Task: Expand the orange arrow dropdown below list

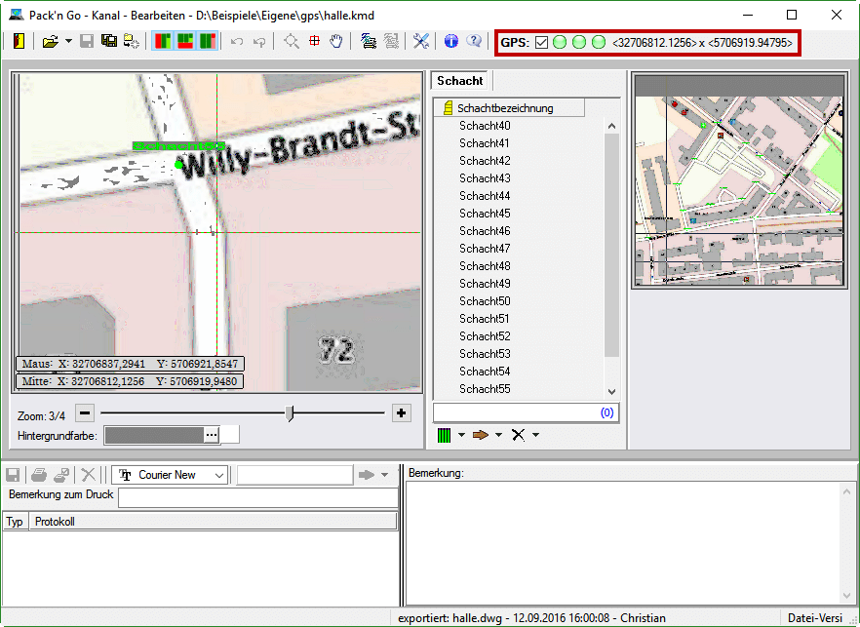Action: point(498,435)
